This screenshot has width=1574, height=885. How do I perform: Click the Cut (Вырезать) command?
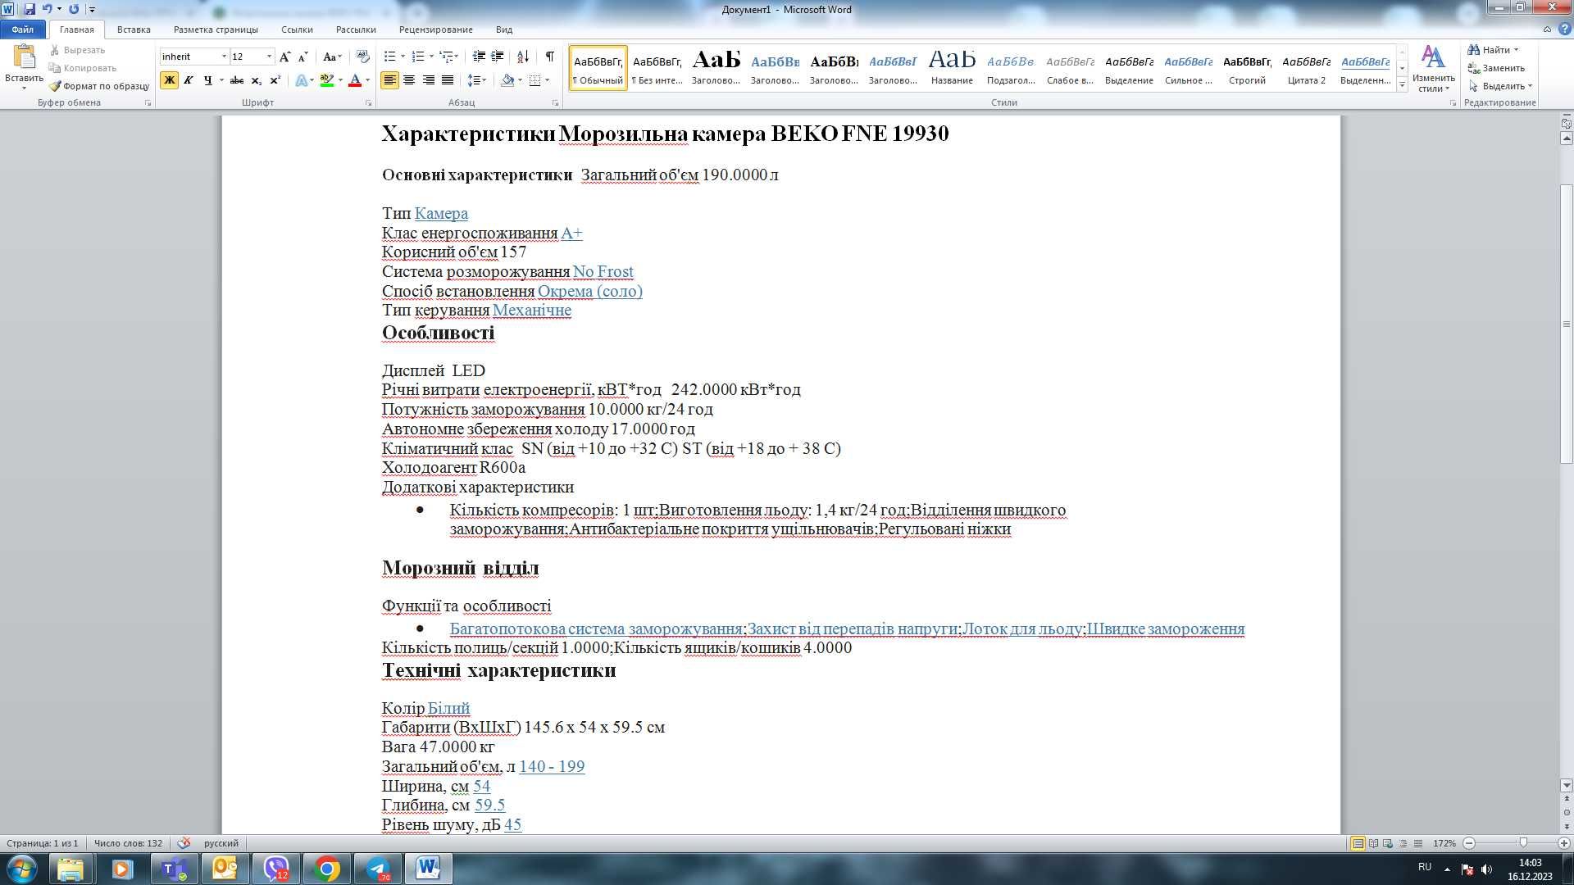click(78, 50)
